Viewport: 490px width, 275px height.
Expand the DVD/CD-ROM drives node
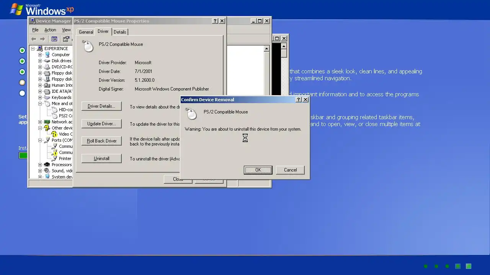40,67
